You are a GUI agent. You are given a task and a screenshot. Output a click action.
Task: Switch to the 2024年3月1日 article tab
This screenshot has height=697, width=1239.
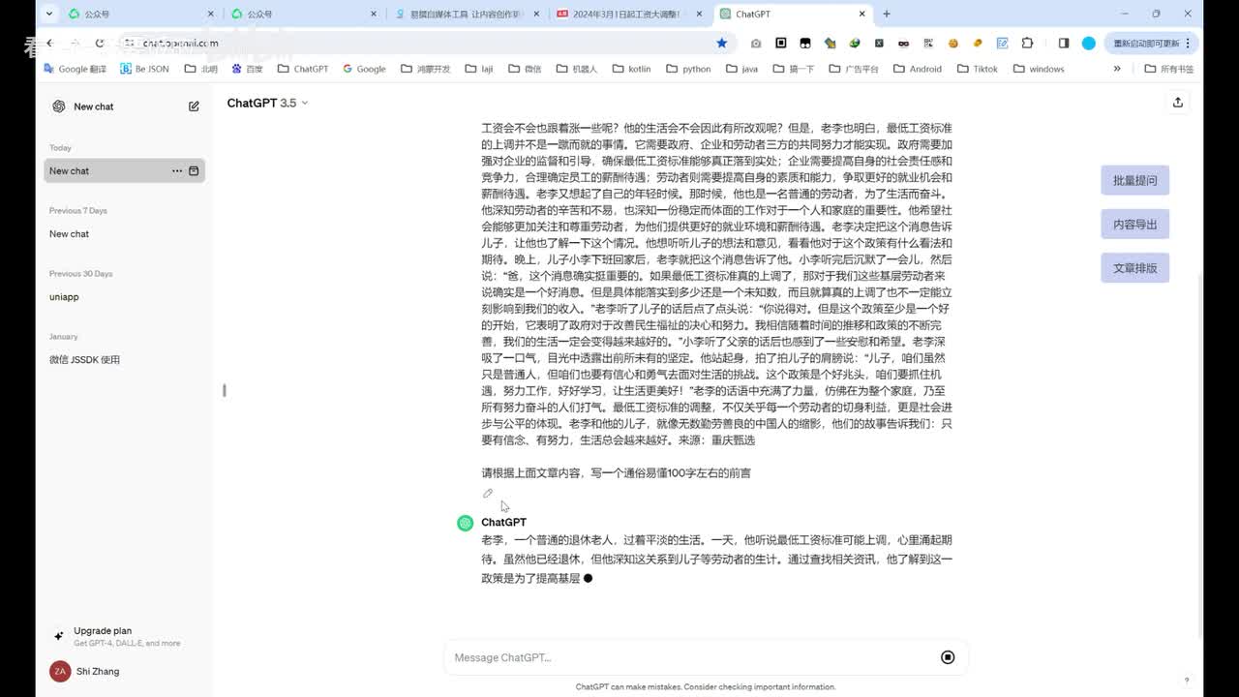(x=625, y=14)
